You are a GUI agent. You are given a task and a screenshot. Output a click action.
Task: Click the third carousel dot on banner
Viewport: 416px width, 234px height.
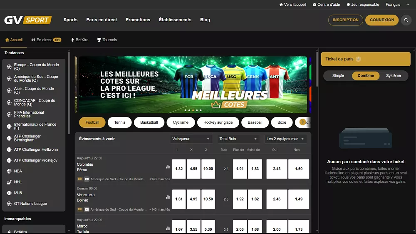coord(193,110)
